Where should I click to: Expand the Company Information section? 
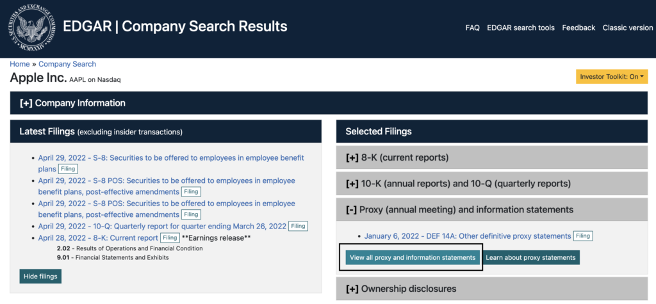point(329,103)
